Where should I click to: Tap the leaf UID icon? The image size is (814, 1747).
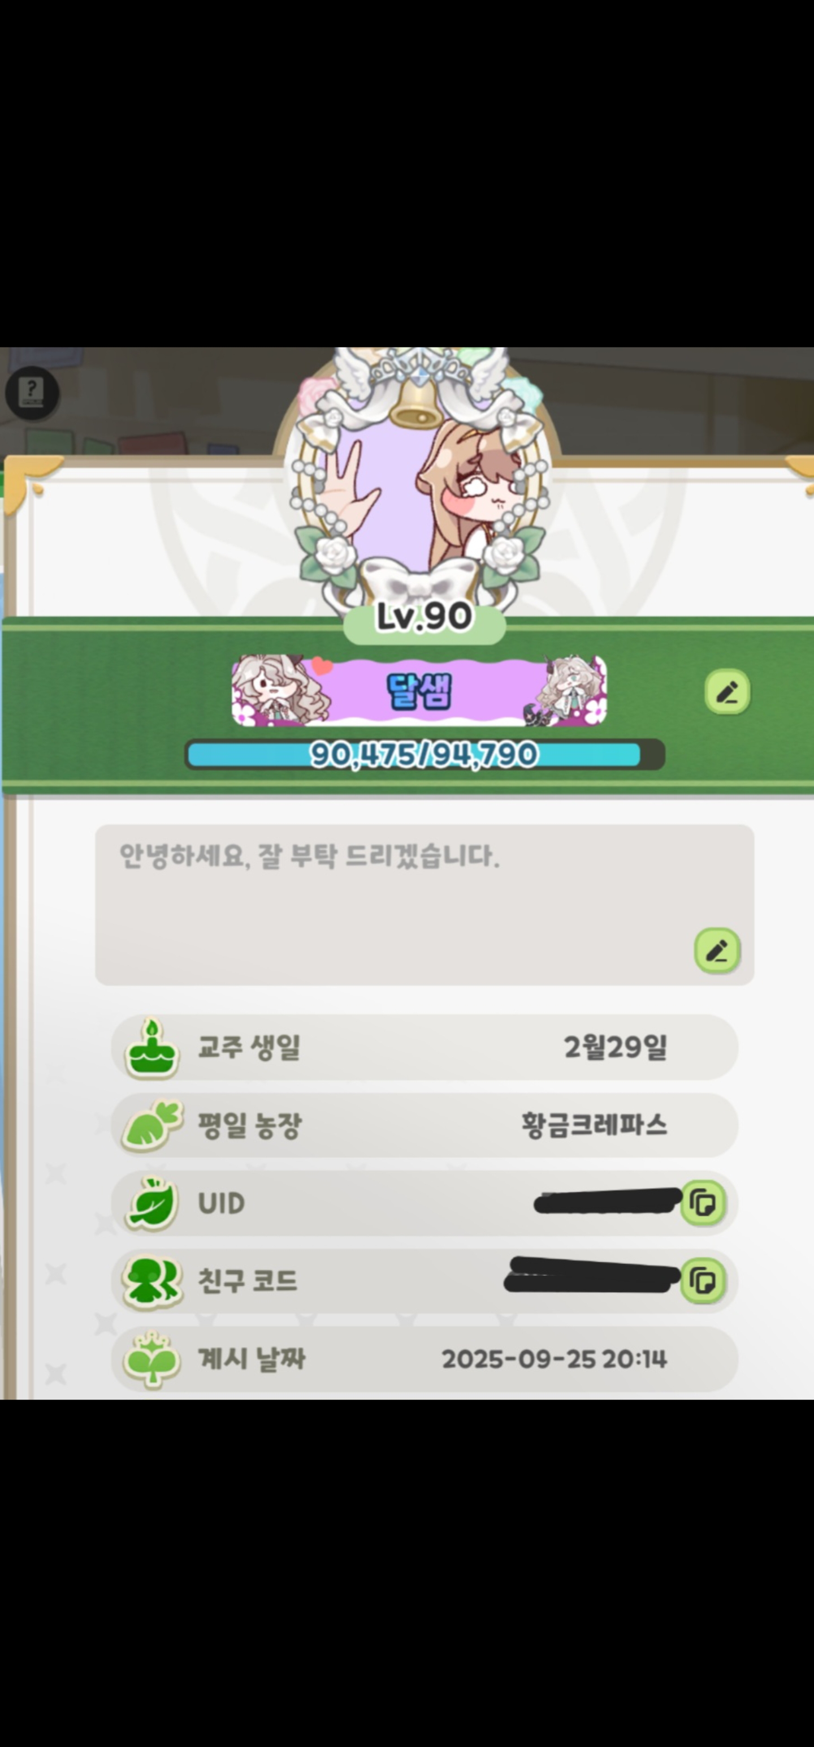point(151,1203)
